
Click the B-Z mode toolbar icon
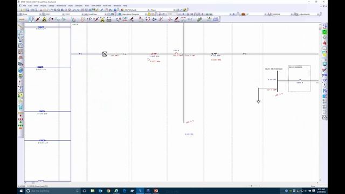(x=190, y=19)
